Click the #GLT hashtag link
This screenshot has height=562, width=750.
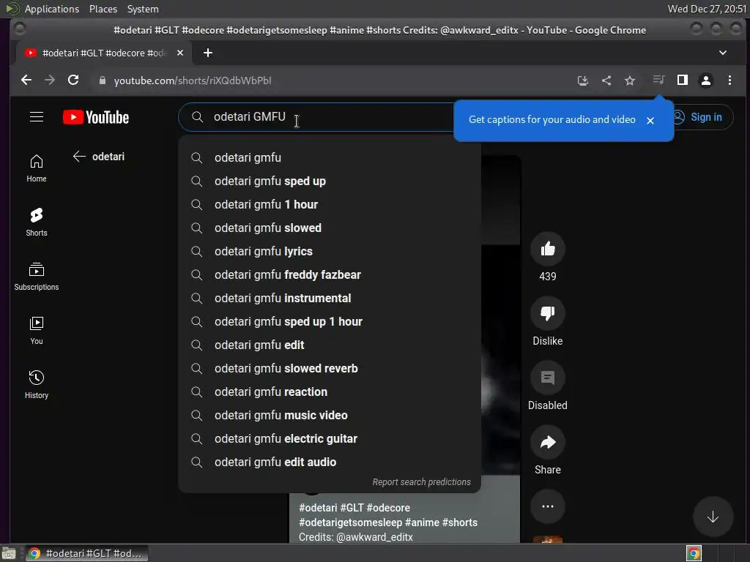tap(352, 508)
